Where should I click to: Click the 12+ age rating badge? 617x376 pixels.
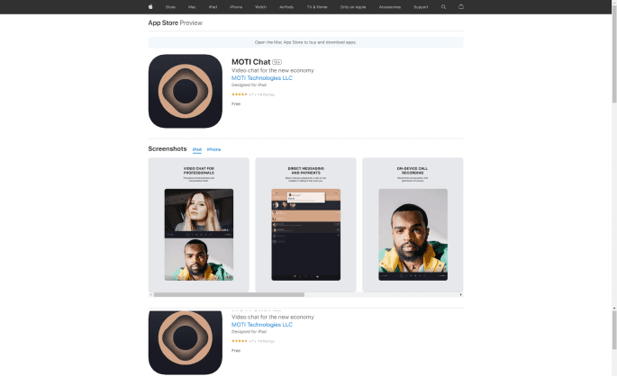coord(277,62)
